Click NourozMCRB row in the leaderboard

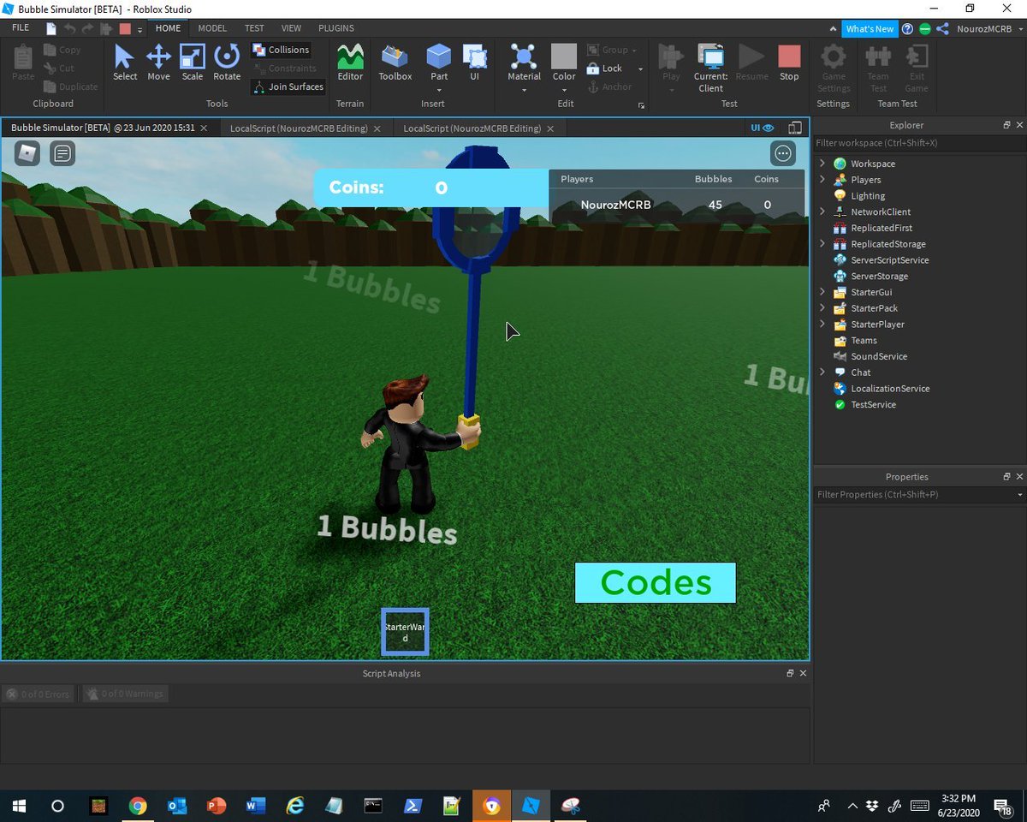tap(676, 205)
